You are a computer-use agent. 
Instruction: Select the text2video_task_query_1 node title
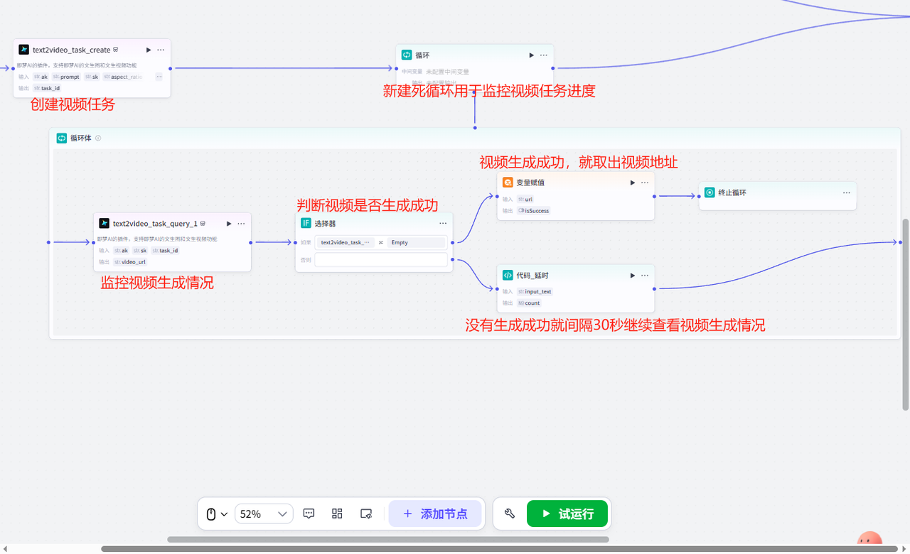(x=155, y=223)
